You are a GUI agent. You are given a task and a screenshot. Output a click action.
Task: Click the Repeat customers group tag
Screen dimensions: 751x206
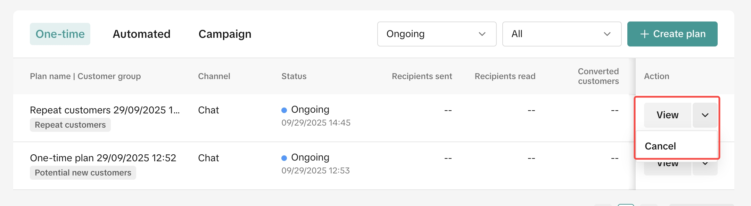click(70, 125)
